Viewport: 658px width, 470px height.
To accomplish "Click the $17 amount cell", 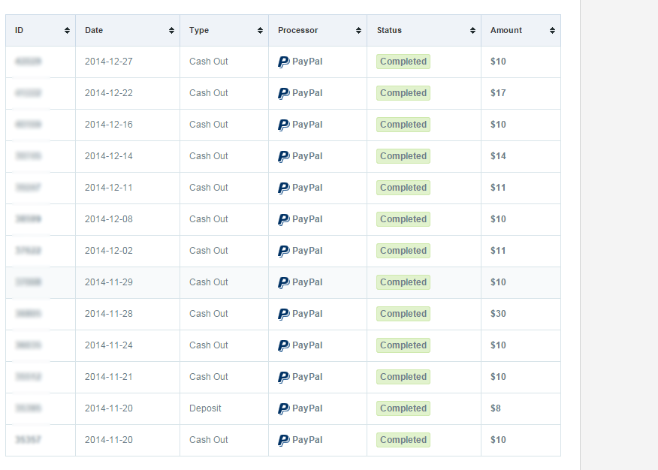I will tap(498, 93).
